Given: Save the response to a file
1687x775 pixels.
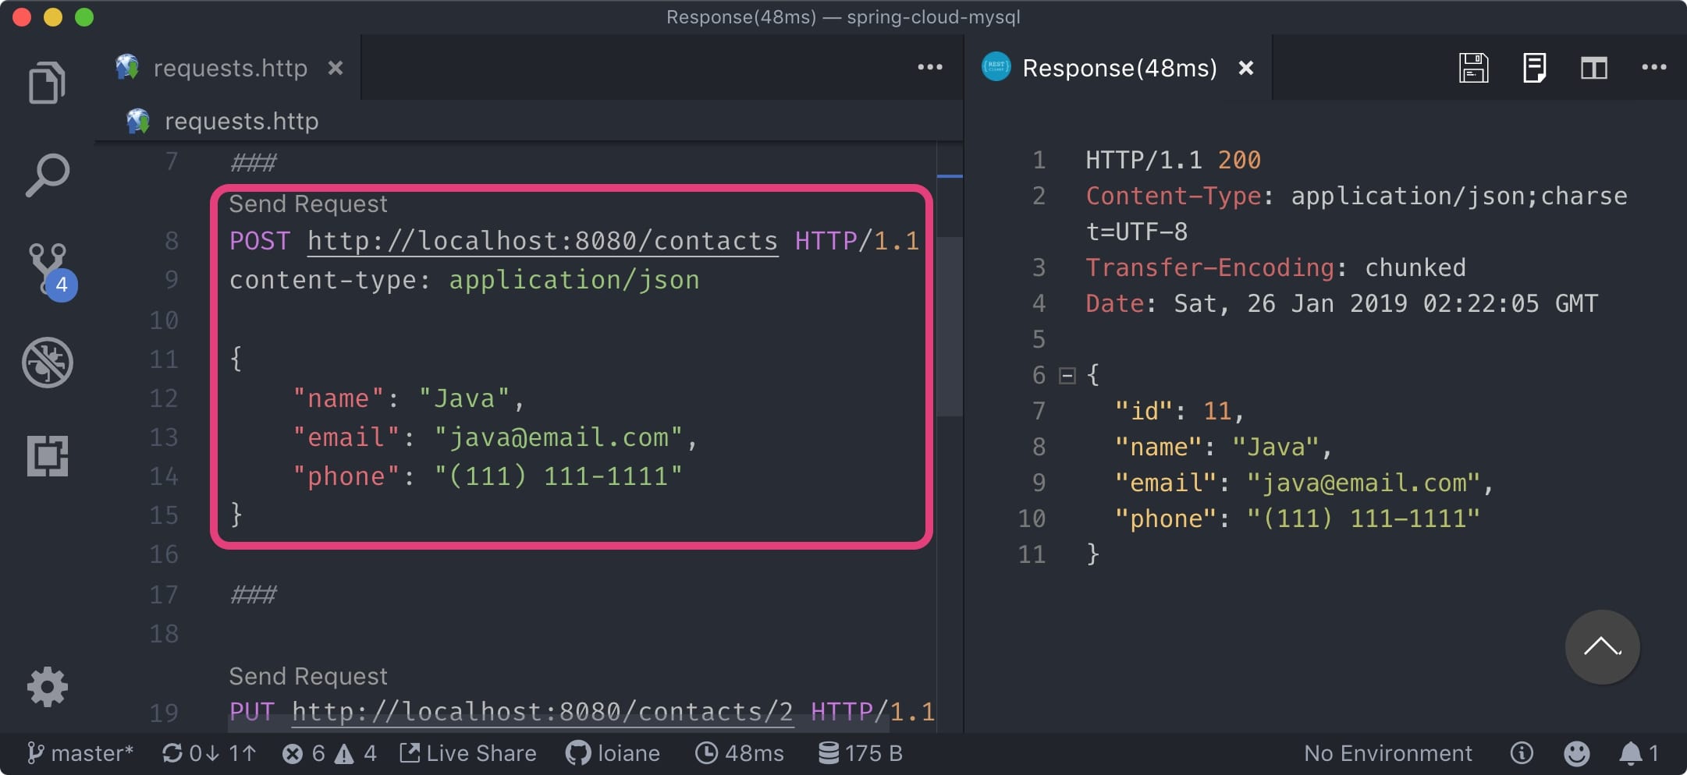Looking at the screenshot, I should tap(1472, 68).
